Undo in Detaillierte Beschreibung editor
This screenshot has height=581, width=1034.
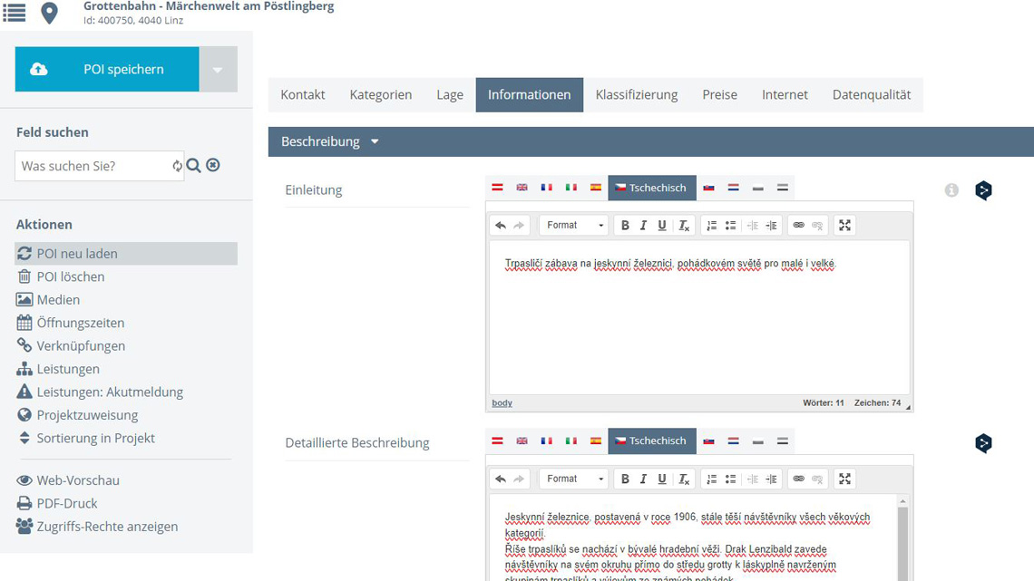[501, 479]
